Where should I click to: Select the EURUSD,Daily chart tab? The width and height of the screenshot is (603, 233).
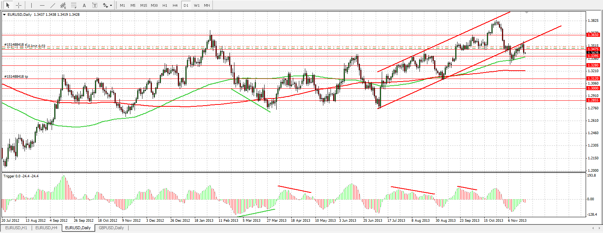pos(78,228)
